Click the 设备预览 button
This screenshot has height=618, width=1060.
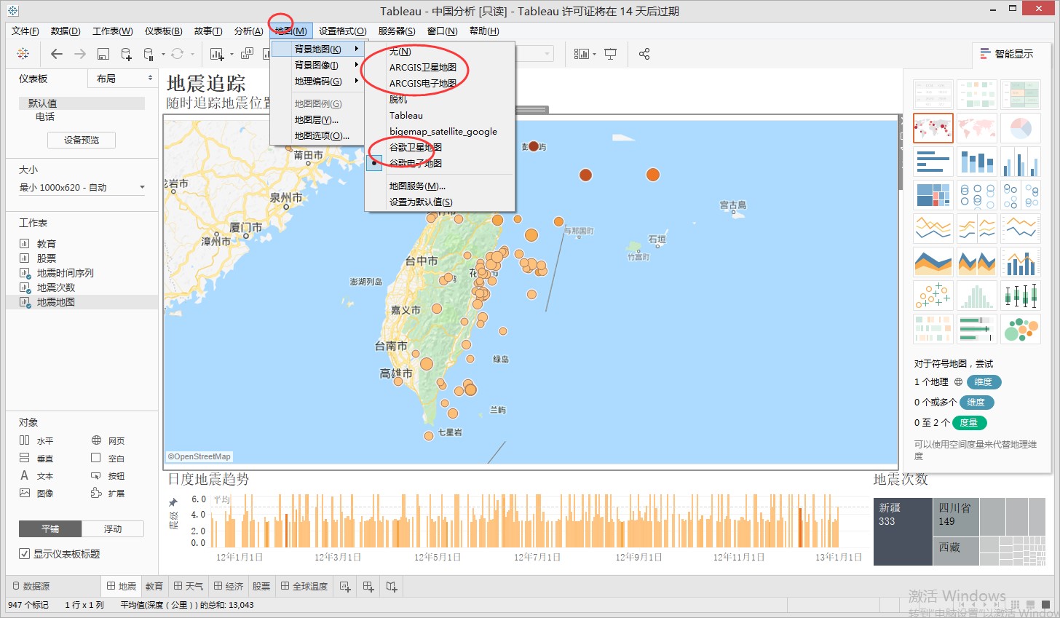[x=82, y=140]
